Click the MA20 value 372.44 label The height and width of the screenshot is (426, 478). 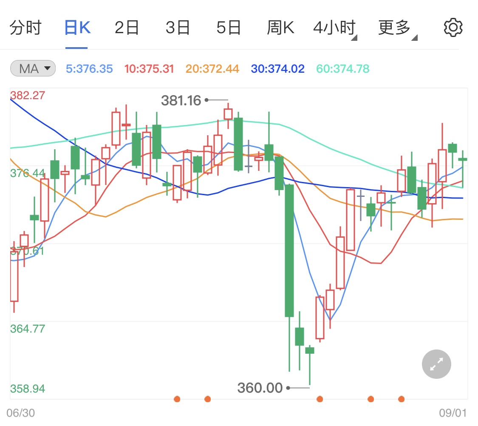coord(212,68)
